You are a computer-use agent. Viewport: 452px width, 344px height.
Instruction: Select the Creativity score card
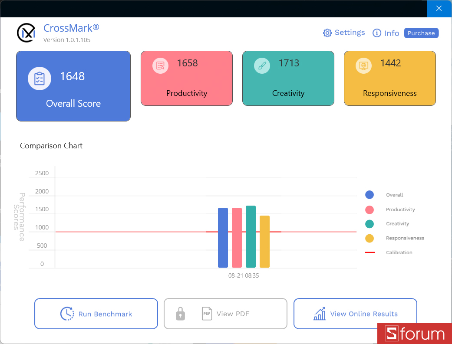288,79
